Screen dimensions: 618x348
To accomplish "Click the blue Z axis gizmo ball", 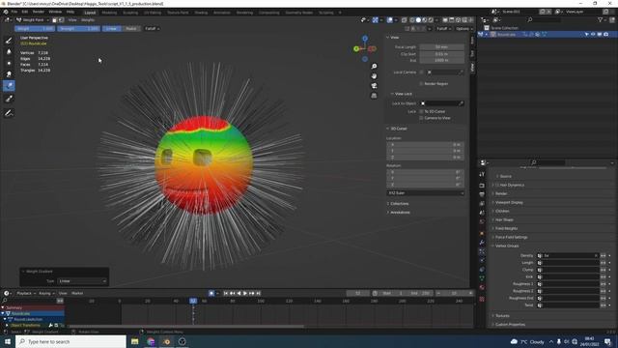I will [365, 39].
